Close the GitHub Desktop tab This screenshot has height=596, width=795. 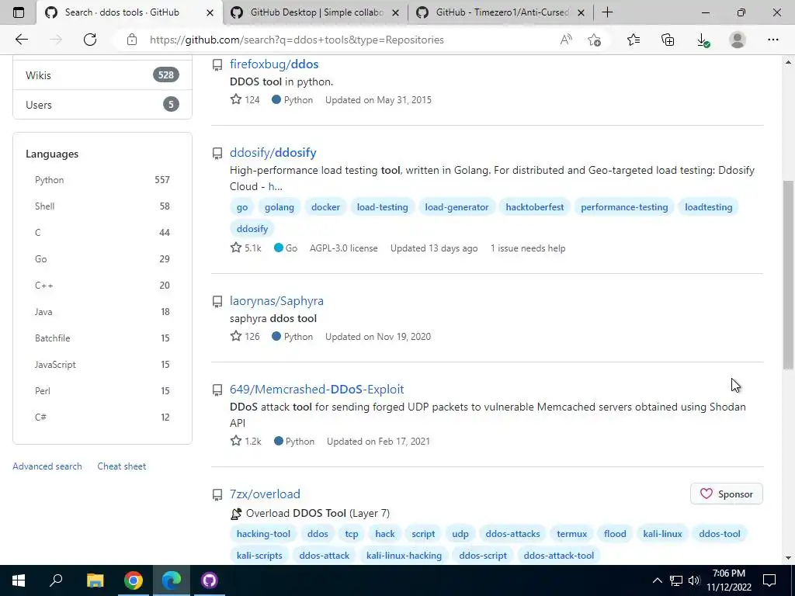(396, 12)
